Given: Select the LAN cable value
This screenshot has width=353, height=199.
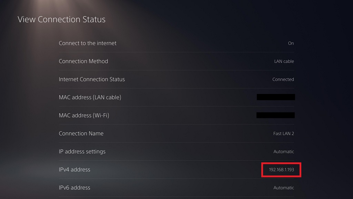Looking at the screenshot, I should tap(285, 61).
